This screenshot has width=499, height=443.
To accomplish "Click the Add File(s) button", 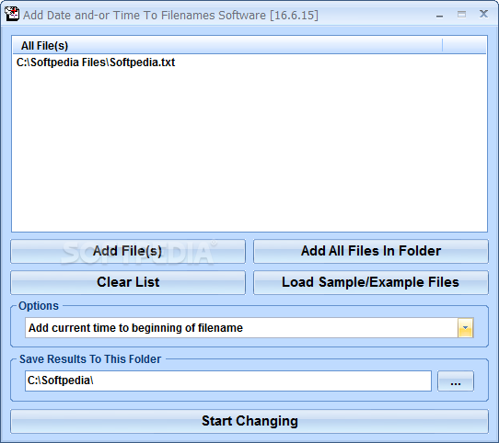I will click(128, 251).
